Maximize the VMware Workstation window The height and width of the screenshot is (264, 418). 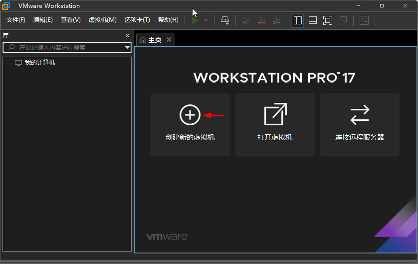[x=382, y=5]
